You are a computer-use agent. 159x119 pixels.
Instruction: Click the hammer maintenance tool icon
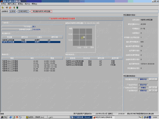pos(7,8)
